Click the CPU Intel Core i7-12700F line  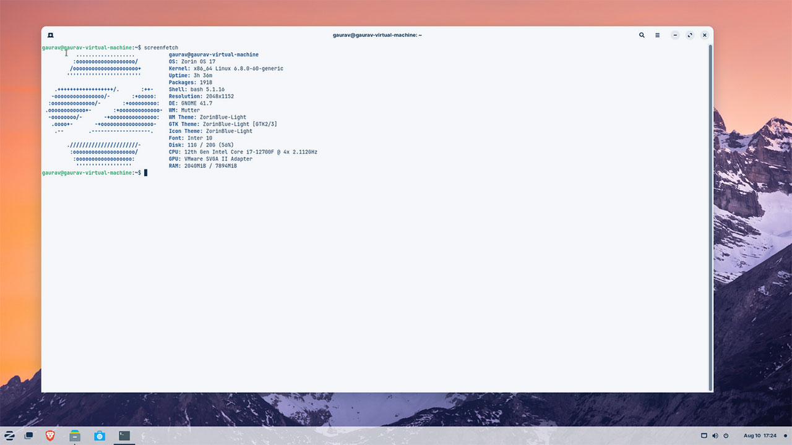(x=243, y=151)
